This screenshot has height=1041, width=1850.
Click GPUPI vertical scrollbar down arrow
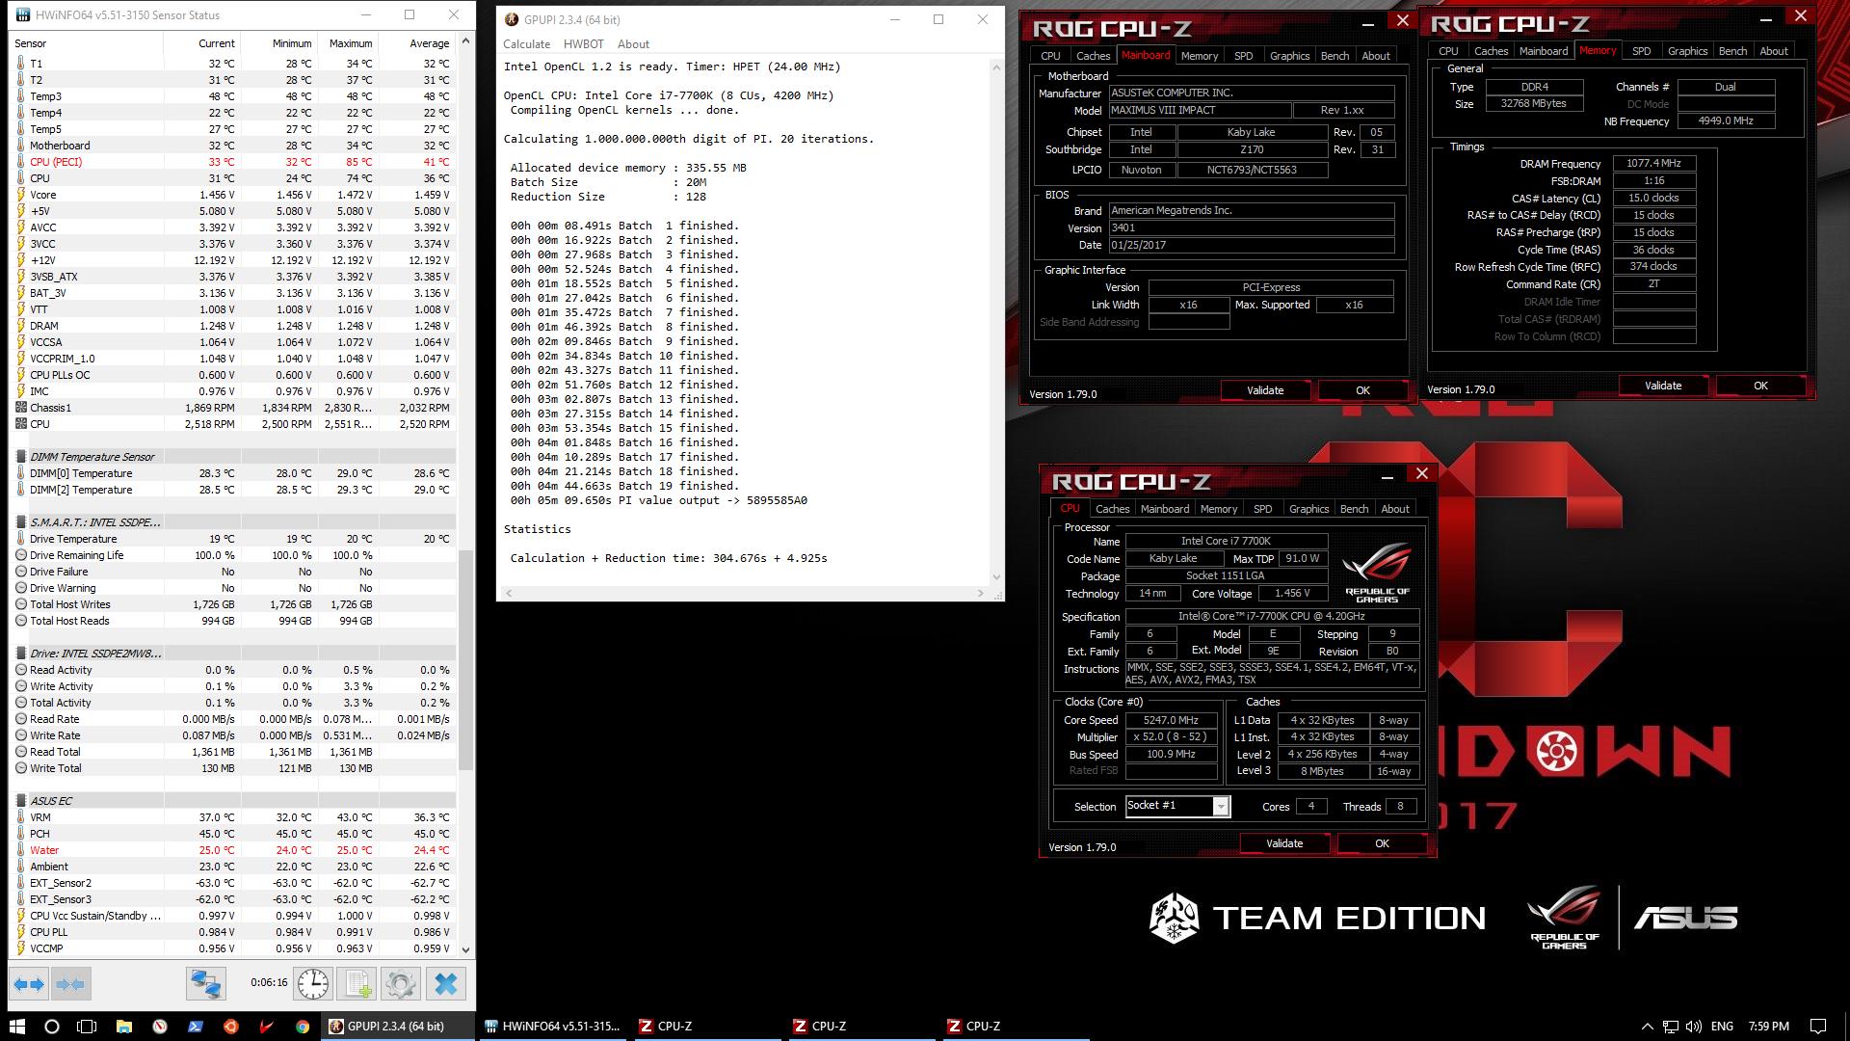pos(996,577)
